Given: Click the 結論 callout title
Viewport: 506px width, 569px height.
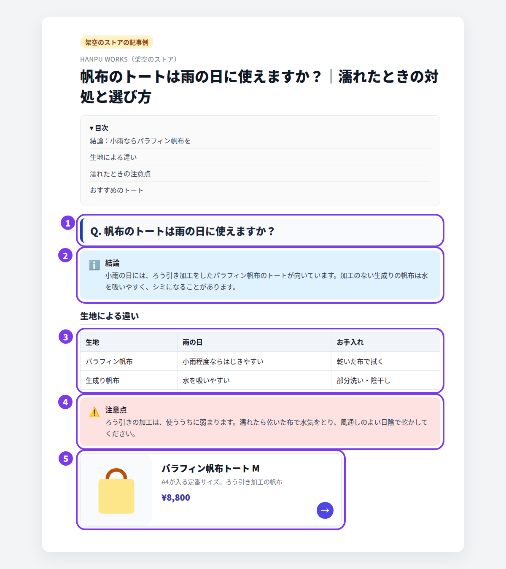Looking at the screenshot, I should (x=113, y=263).
